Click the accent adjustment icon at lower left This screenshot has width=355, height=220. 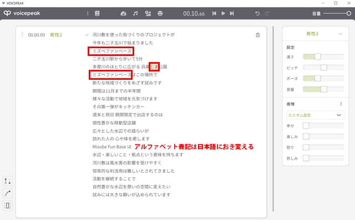(x=7, y=181)
